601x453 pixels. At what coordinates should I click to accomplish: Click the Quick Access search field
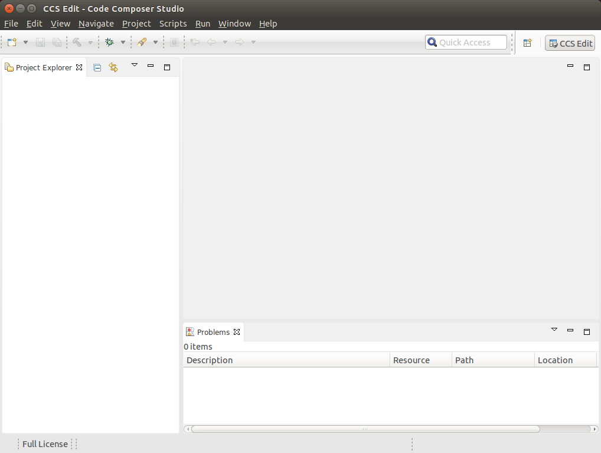466,42
